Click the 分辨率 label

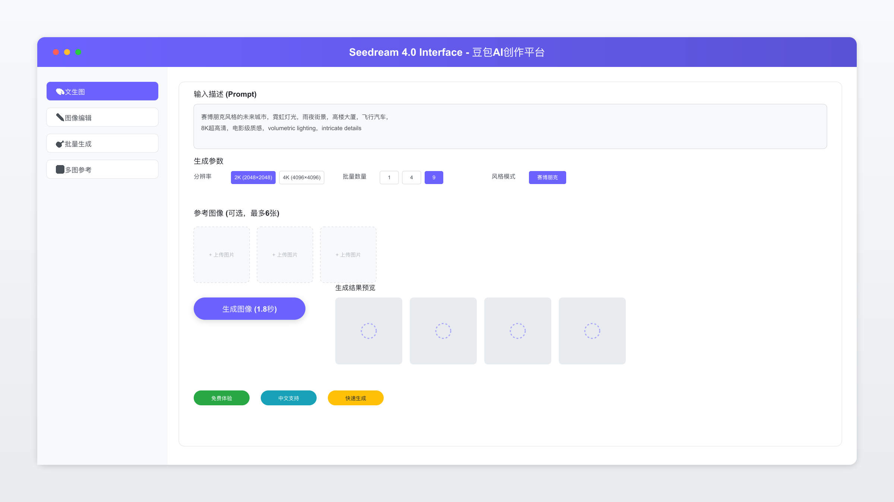[x=203, y=177]
